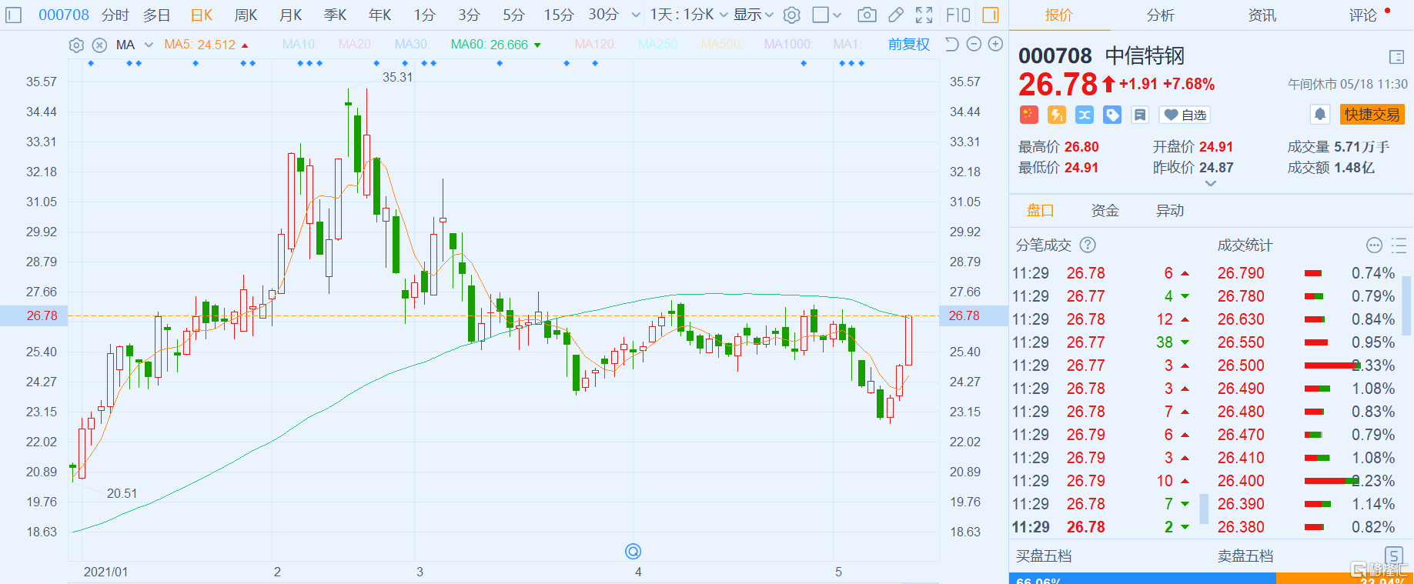The image size is (1414, 584).
Task: Switch to the 资讯 tab
Action: (x=1262, y=15)
